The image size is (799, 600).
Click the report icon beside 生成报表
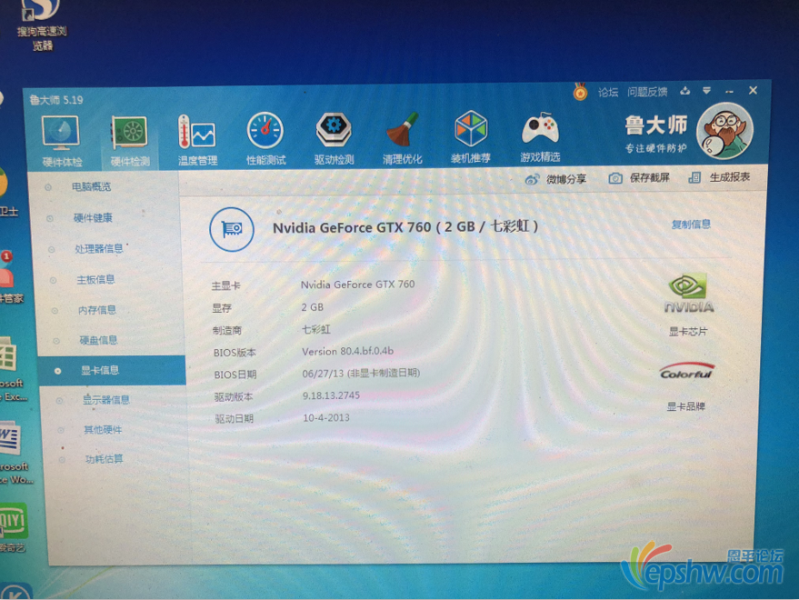pyautogui.click(x=694, y=177)
